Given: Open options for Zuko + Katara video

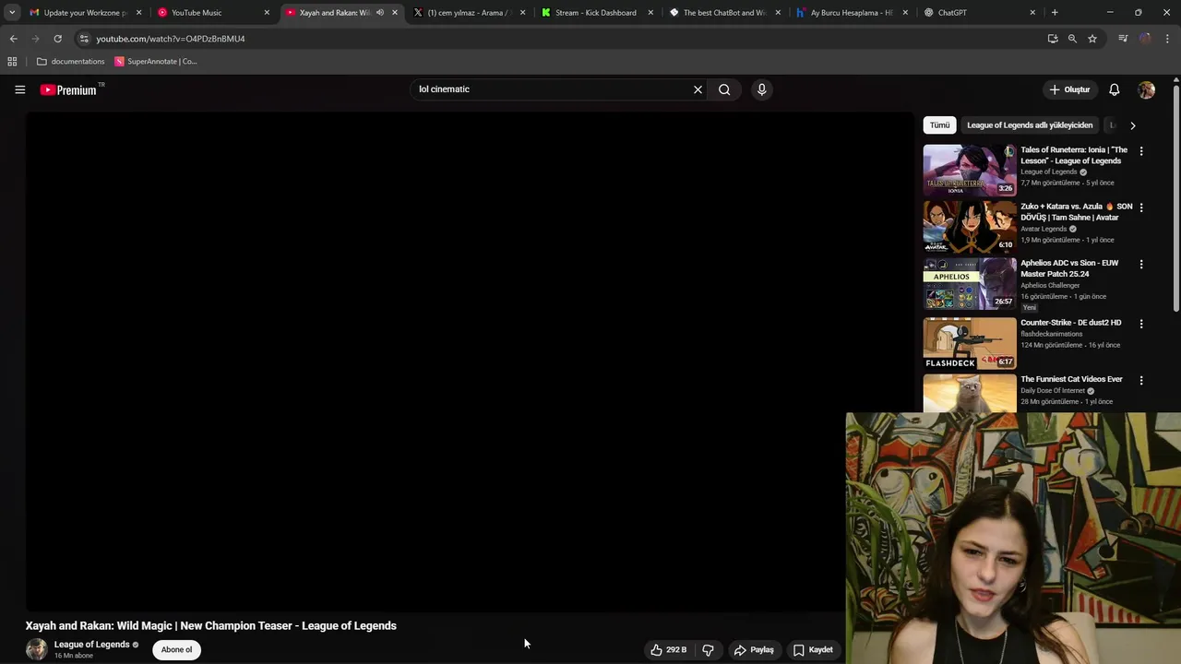Looking at the screenshot, I should pos(1140,207).
